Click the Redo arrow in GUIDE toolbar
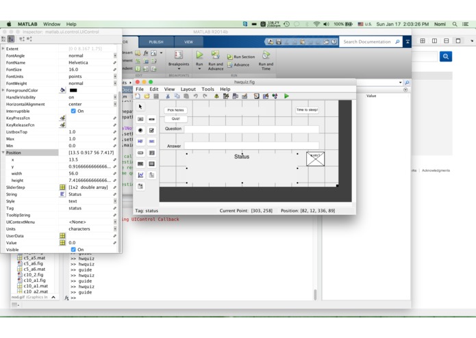476x338 pixels. 205,96
